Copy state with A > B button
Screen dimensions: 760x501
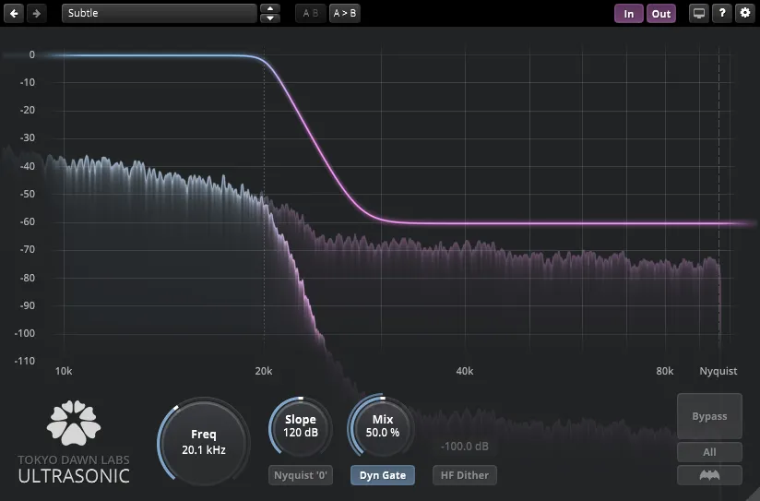(345, 13)
